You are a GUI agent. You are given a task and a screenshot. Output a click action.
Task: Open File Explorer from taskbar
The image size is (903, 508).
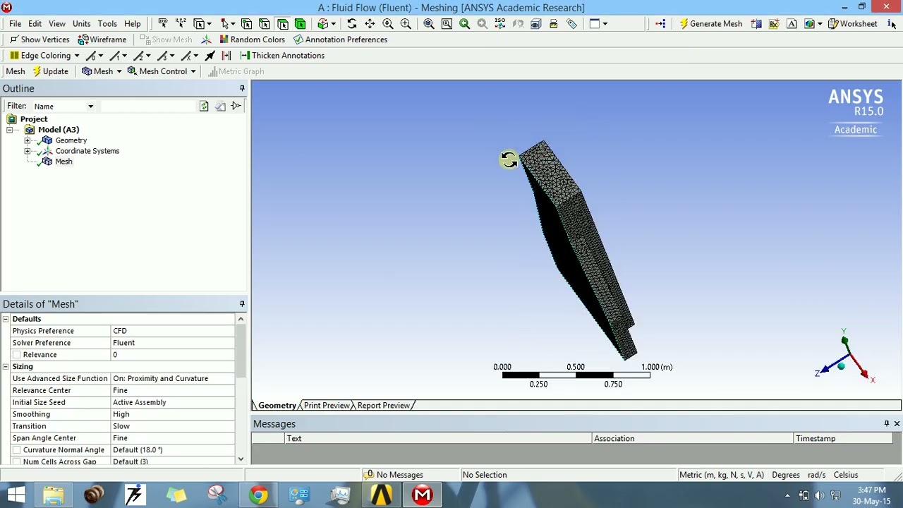coord(54,495)
